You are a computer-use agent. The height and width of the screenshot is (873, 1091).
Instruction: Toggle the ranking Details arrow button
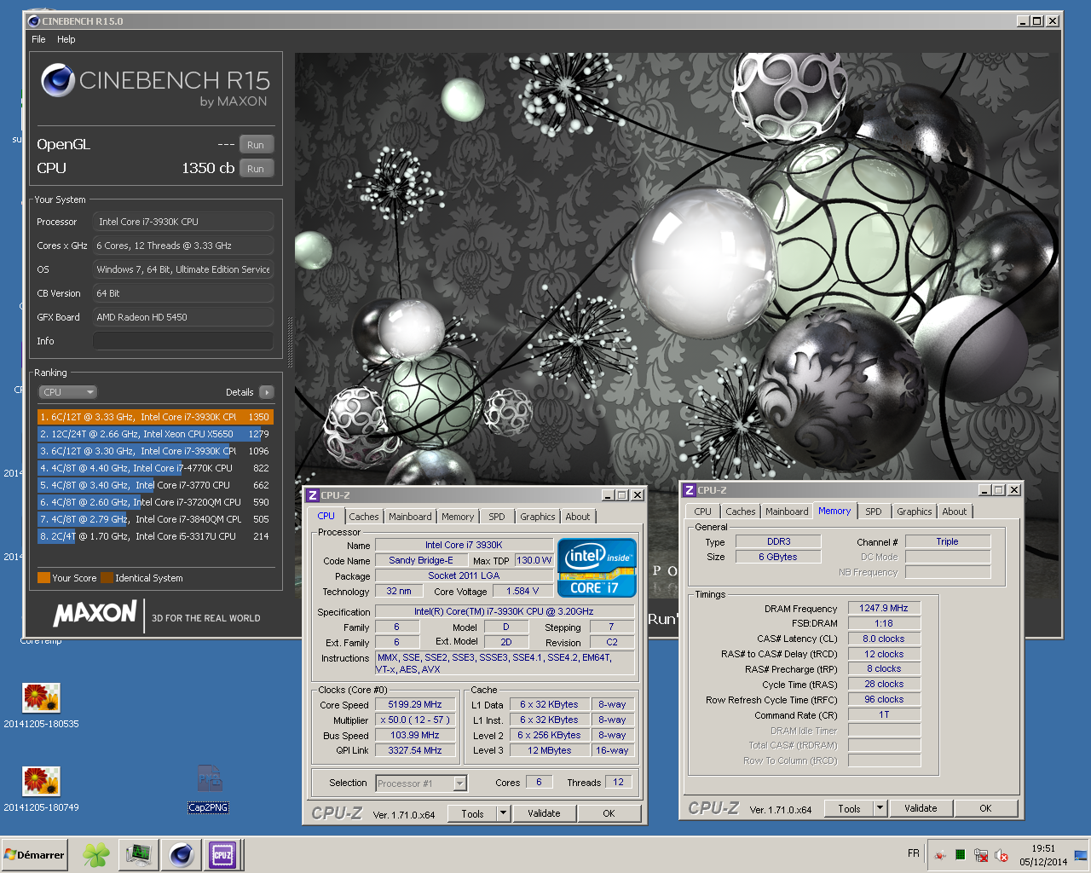point(267,392)
